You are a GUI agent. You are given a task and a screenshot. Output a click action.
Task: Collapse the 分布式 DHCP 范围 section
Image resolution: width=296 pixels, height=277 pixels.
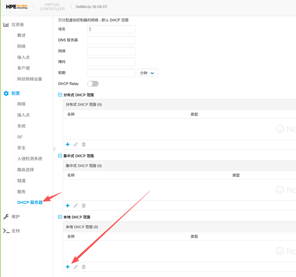[60, 95]
